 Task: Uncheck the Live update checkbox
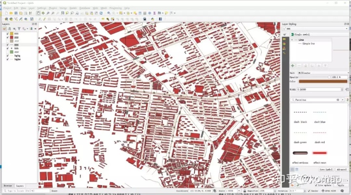click(x=316, y=185)
